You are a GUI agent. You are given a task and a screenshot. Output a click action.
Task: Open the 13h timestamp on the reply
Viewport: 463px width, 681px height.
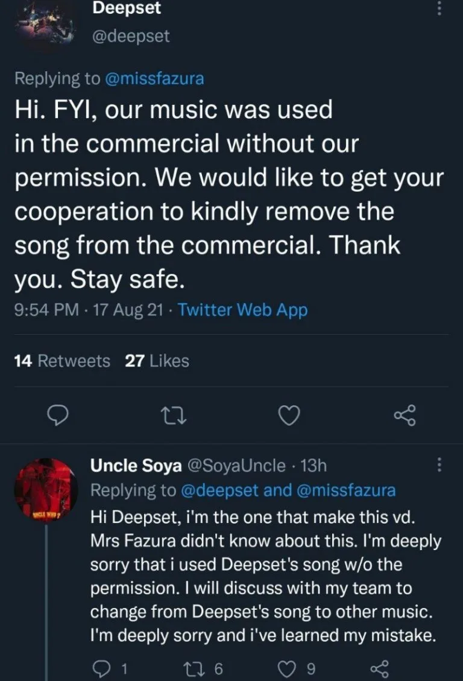pos(313,465)
